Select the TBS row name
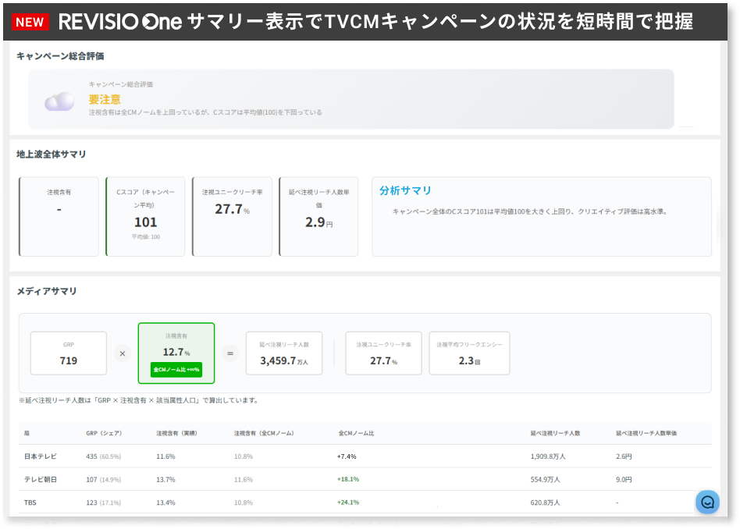Image resolution: width=740 pixels, height=529 pixels. [x=30, y=502]
